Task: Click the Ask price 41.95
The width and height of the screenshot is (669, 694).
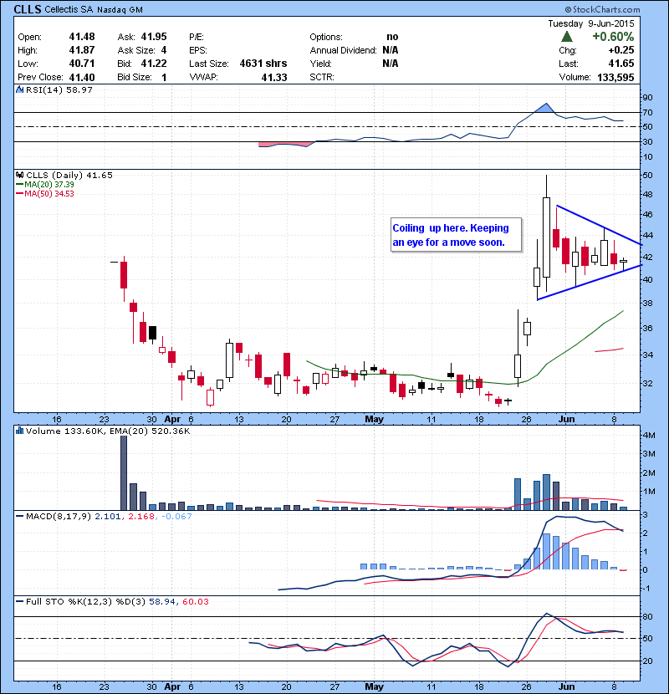Action: (x=154, y=37)
